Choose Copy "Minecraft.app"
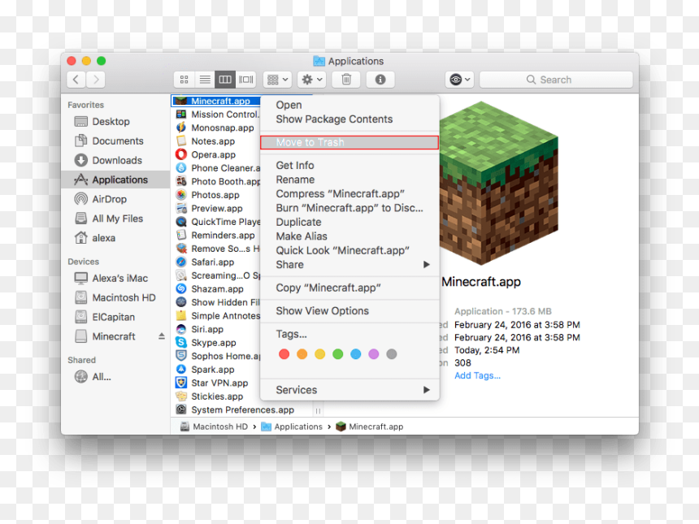This screenshot has width=699, height=524. tap(349, 288)
